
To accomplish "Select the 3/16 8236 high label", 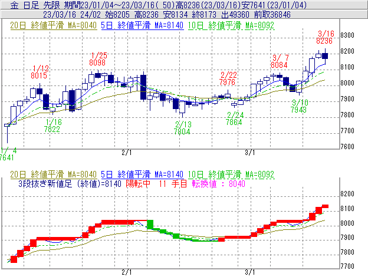I will [324, 37].
